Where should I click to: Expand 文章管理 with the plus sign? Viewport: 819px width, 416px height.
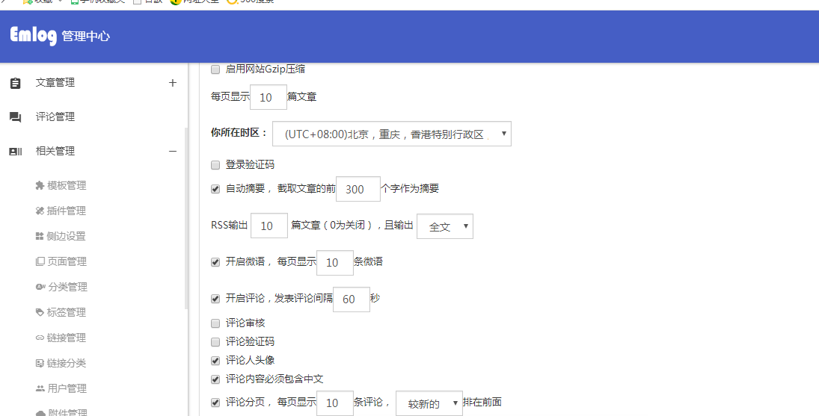173,83
